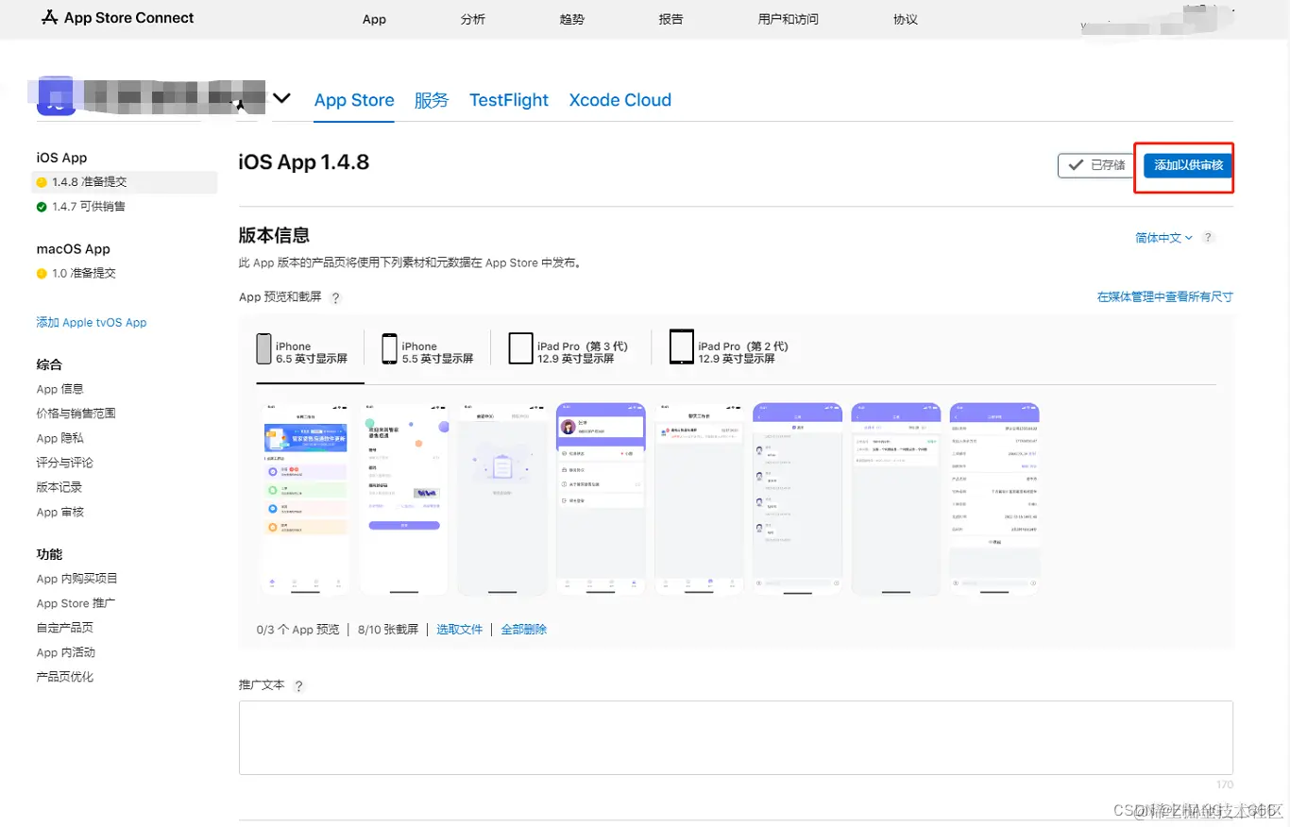This screenshot has width=1290, height=827.
Task: Click help icon beside 简体中文 language selector
Action: (x=1208, y=238)
